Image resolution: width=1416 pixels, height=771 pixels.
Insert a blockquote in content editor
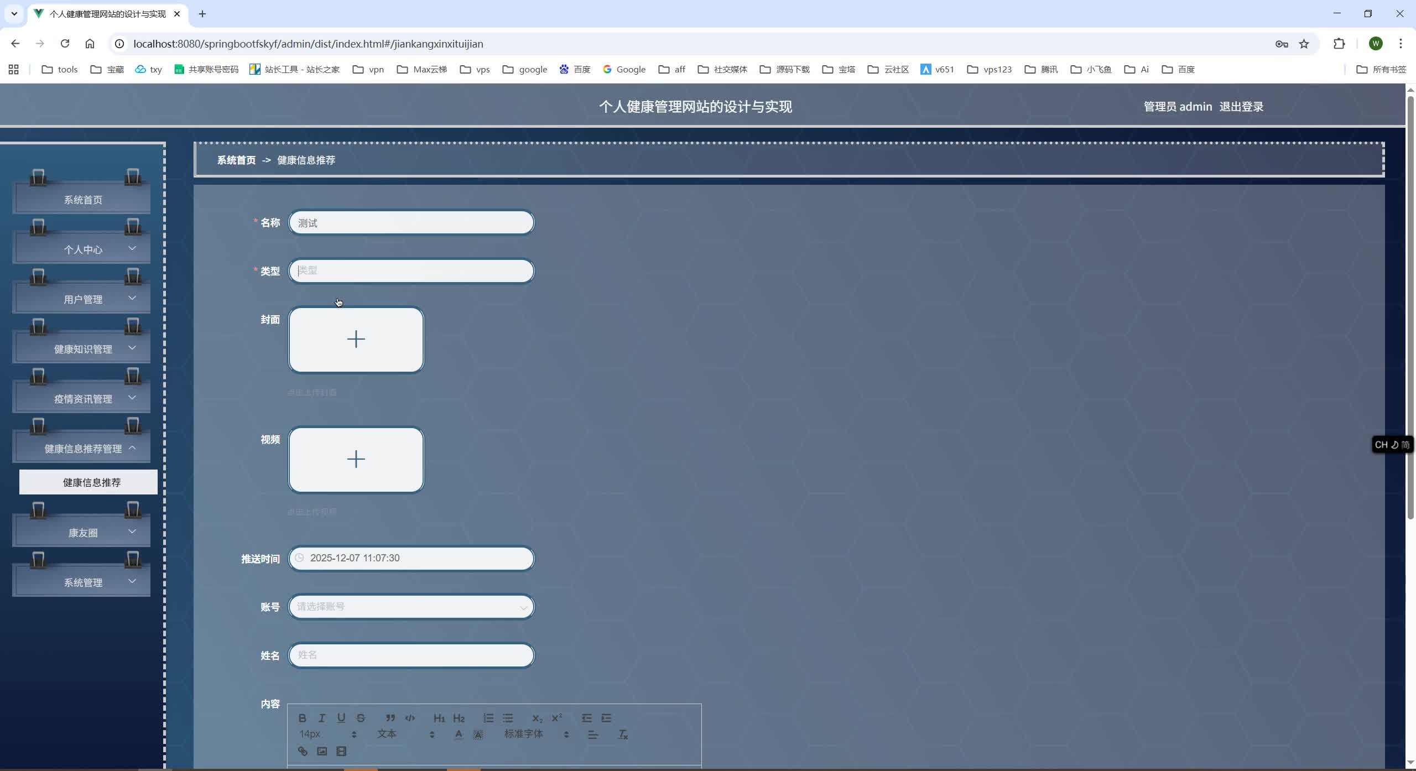391,718
